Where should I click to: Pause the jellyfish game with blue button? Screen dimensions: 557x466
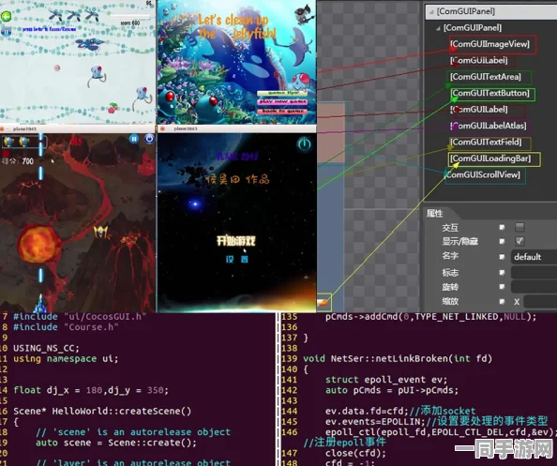click(x=6, y=31)
